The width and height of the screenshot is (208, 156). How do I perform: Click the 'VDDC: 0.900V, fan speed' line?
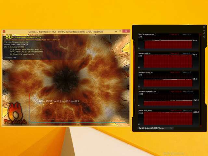(27, 52)
